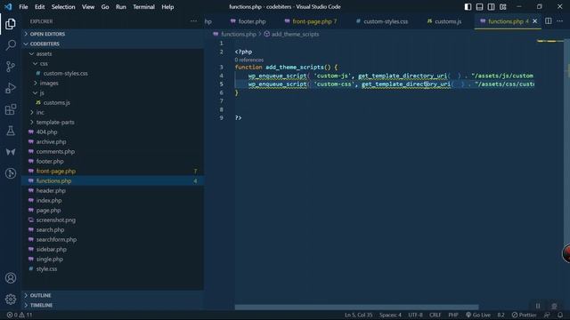The image size is (570, 320).
Task: Open comments.php in file tree
Action: point(113,152)
